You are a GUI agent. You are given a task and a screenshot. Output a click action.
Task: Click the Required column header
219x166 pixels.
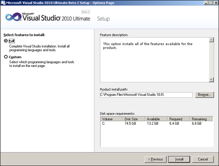point(178,119)
